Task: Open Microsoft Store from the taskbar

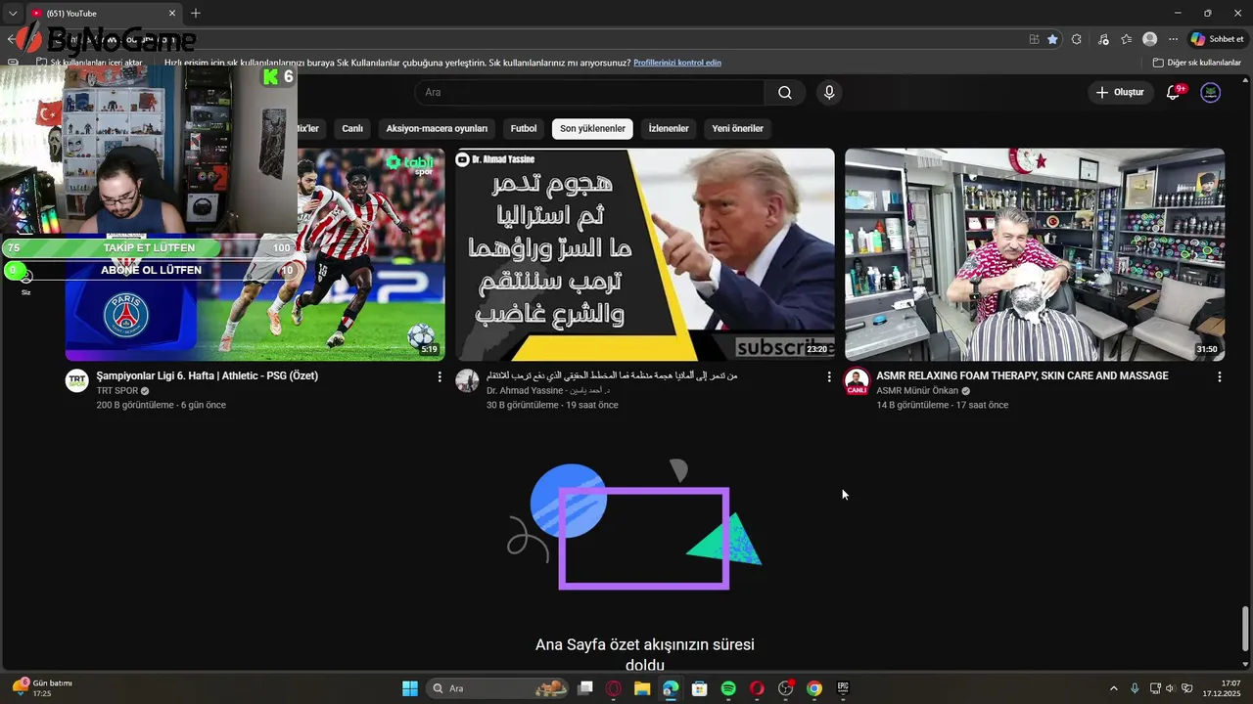Action: 699,688
